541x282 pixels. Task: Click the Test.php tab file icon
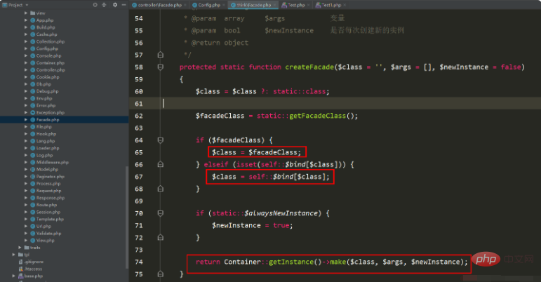click(284, 5)
